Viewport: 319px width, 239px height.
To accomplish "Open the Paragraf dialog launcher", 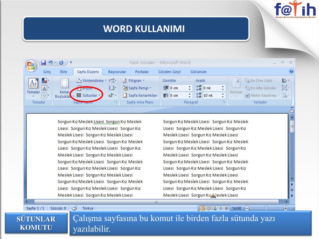I will (x=224, y=102).
